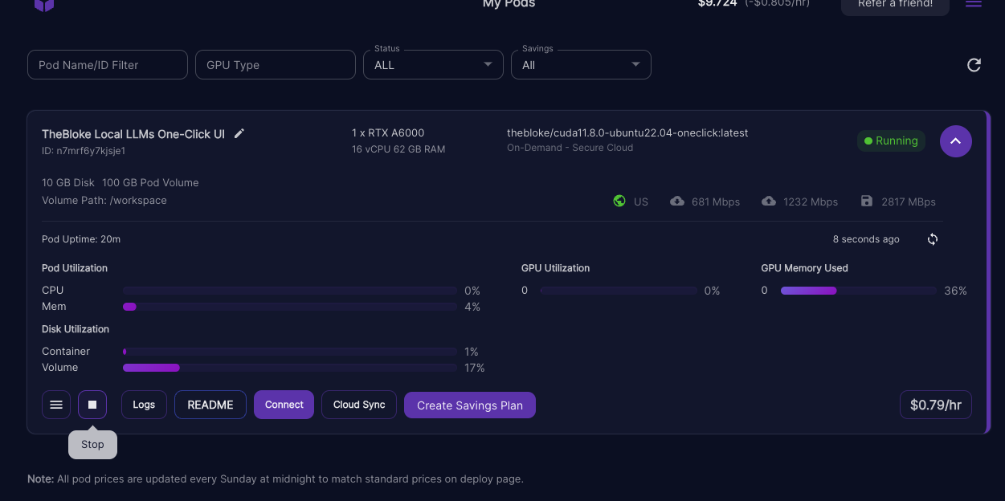1005x501 pixels.
Task: Refresh the pod utilization stats icon
Action: tap(933, 239)
